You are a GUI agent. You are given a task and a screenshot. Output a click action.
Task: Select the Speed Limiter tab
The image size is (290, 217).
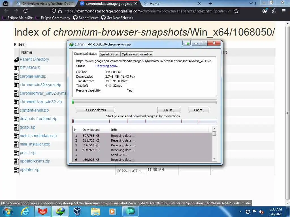pyautogui.click(x=109, y=54)
